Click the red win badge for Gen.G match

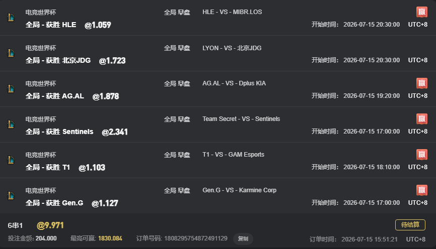[422, 190]
